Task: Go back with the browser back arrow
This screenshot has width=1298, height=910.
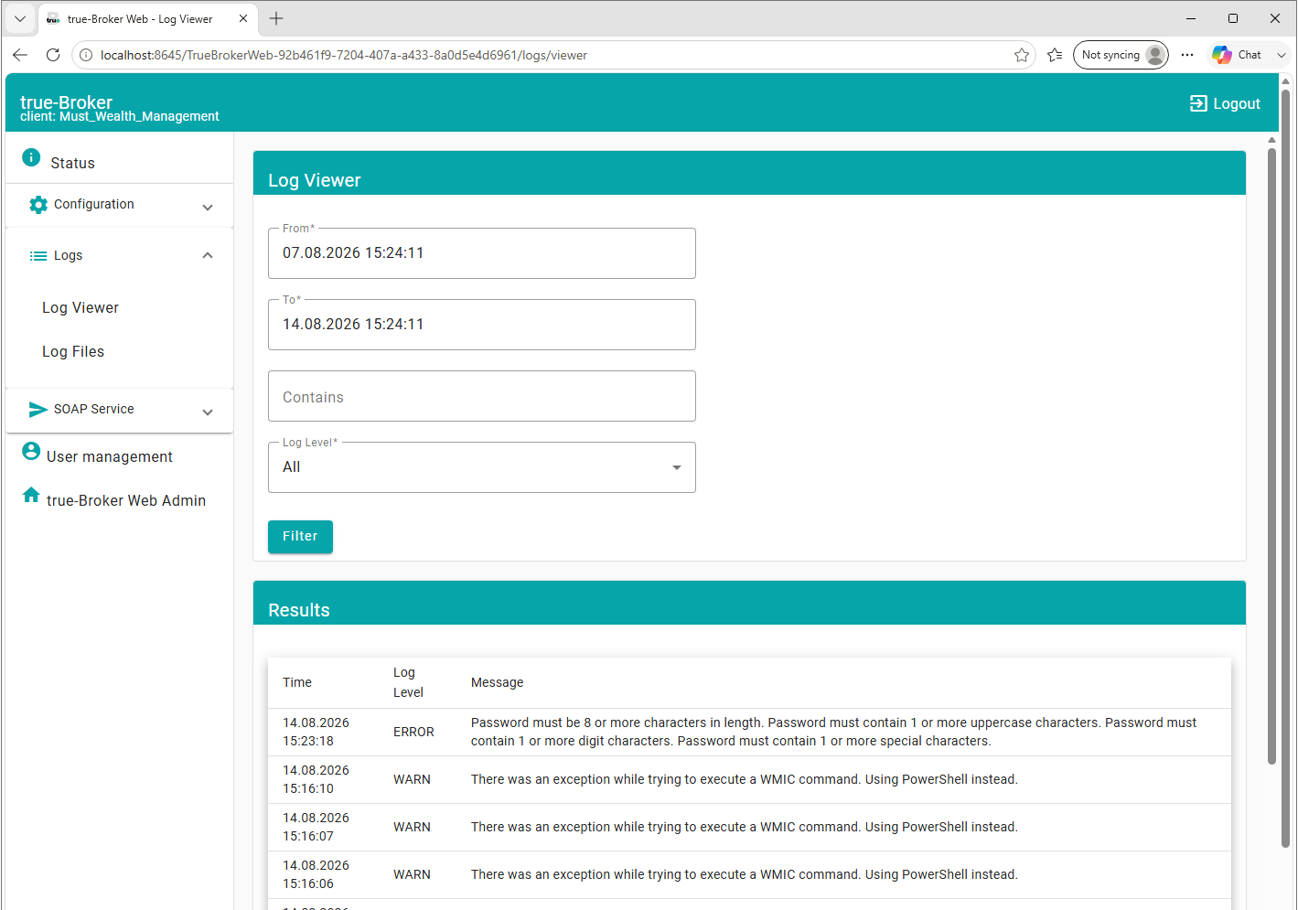Action: [x=20, y=55]
